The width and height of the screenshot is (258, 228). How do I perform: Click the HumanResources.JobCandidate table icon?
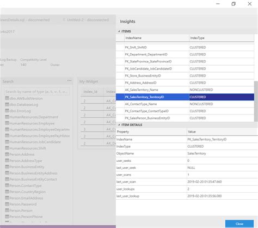(x=7, y=142)
